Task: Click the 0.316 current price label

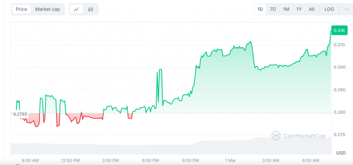Action: pos(339,30)
